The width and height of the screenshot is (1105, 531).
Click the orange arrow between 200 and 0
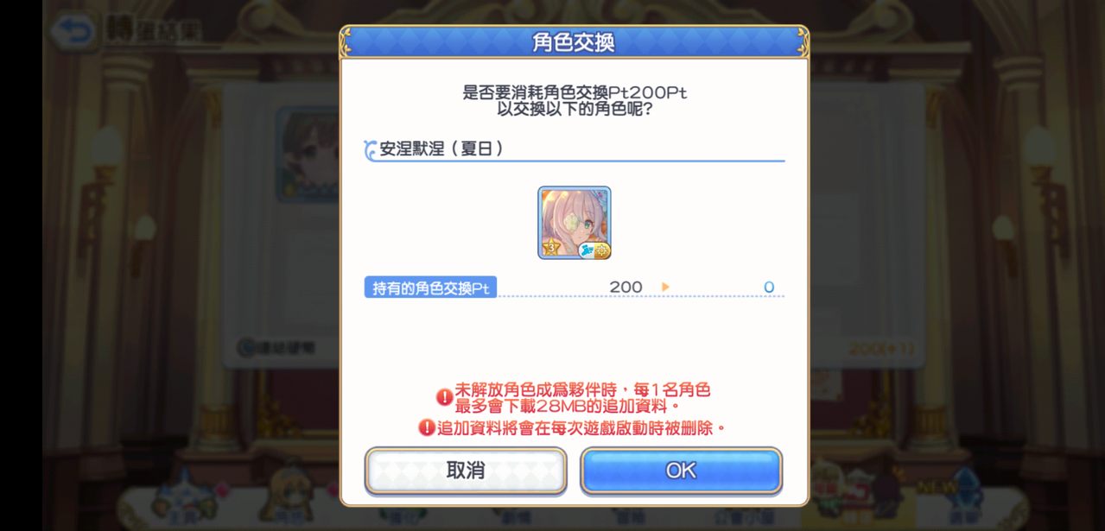pos(665,288)
